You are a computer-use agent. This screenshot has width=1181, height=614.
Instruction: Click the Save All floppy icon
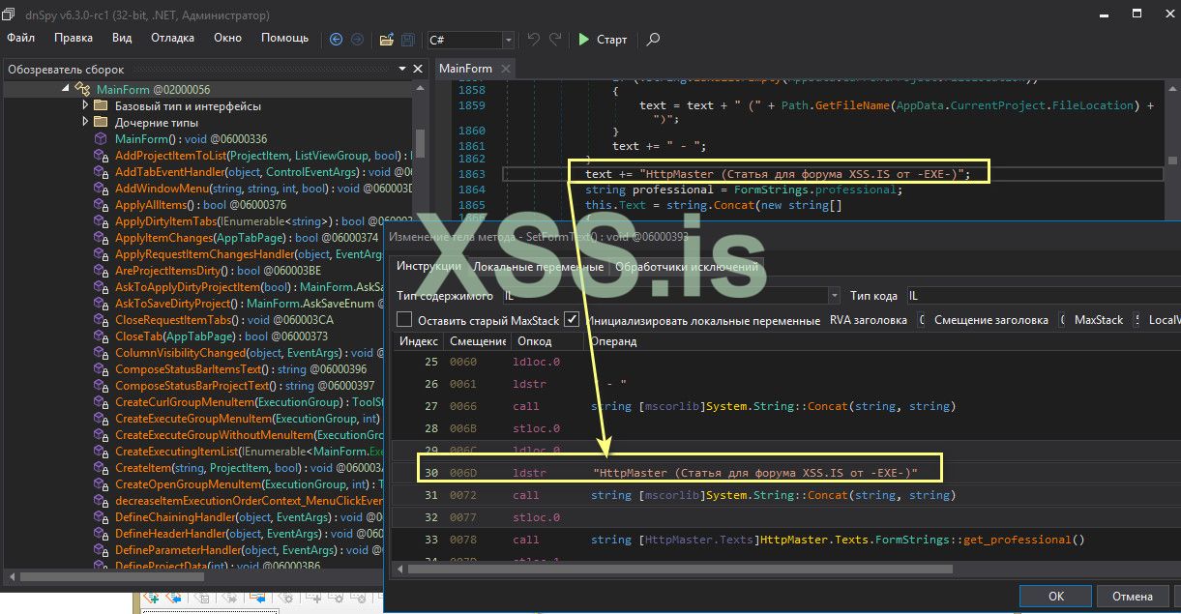click(x=408, y=40)
